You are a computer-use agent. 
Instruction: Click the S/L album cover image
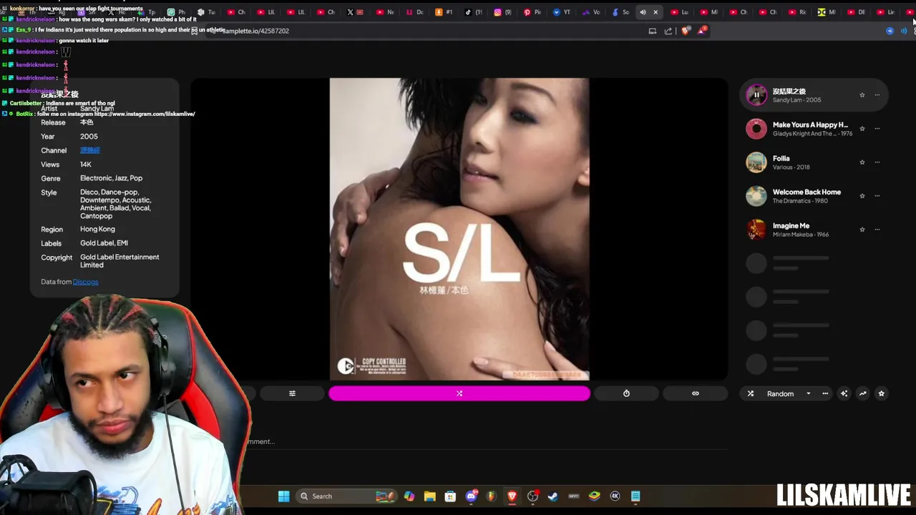pyautogui.click(x=459, y=229)
